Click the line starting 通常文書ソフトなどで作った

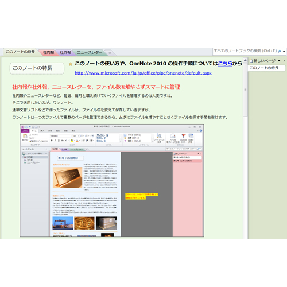pos(81,110)
